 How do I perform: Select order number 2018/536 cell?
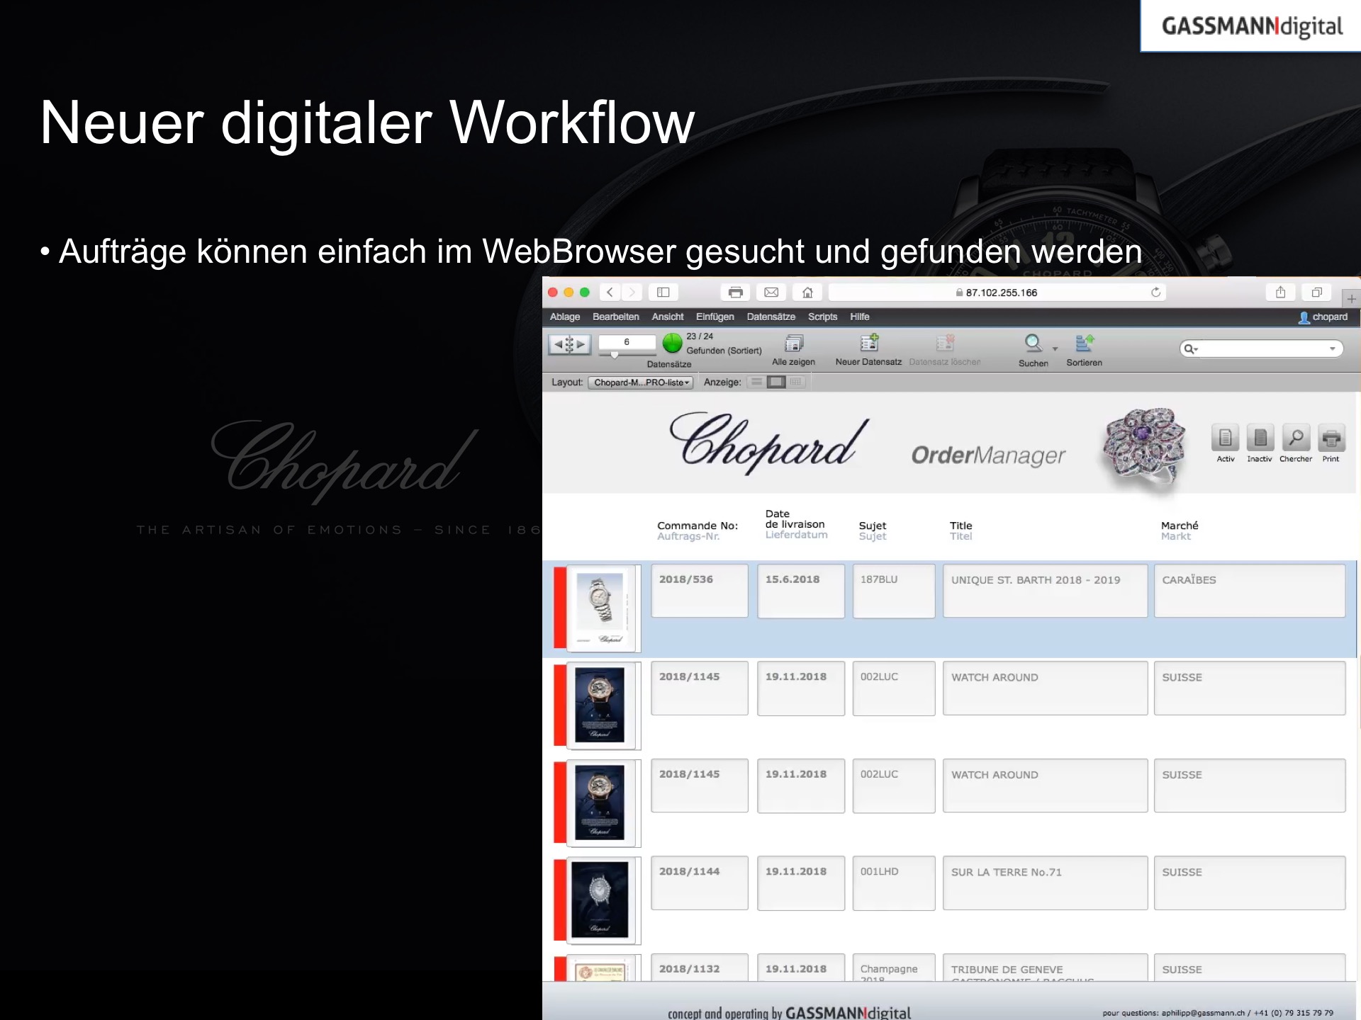700,591
